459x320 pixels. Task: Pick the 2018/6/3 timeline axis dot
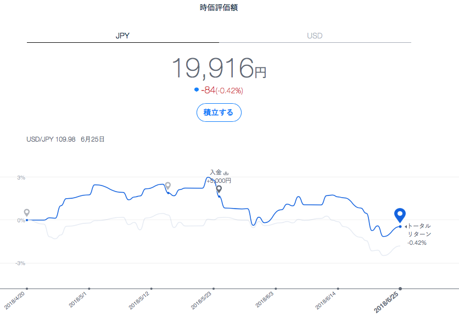pos(276,289)
